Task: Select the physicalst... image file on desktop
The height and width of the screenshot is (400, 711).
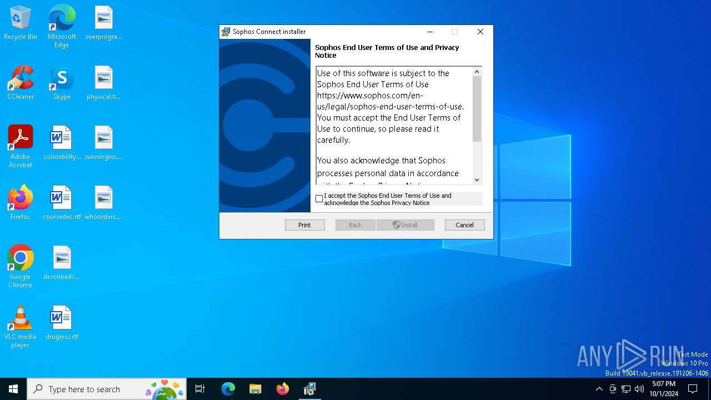Action: 103,83
